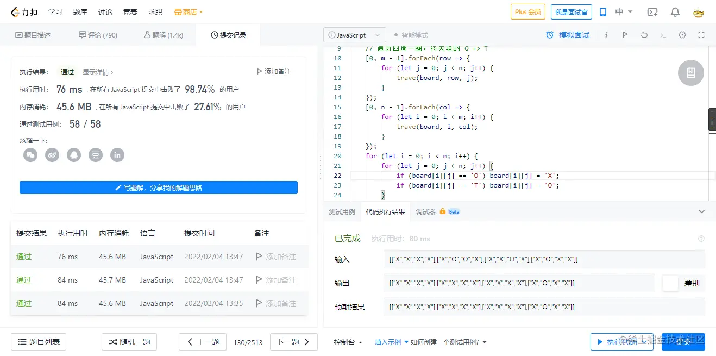
Task: Expand 如何创建一个测试用例 help
Action: click(449, 342)
